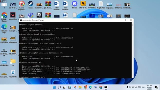160x90 pixels.
Task: Click the typed ipconfig command line
Action: click(32, 77)
